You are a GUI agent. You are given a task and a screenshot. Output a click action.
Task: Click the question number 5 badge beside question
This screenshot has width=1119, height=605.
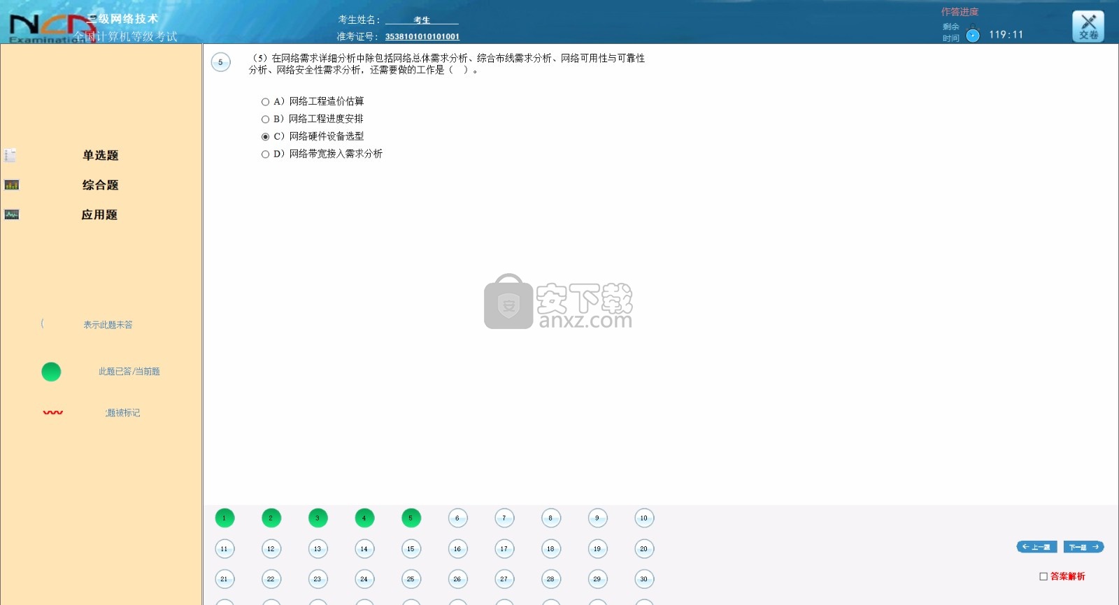click(221, 62)
